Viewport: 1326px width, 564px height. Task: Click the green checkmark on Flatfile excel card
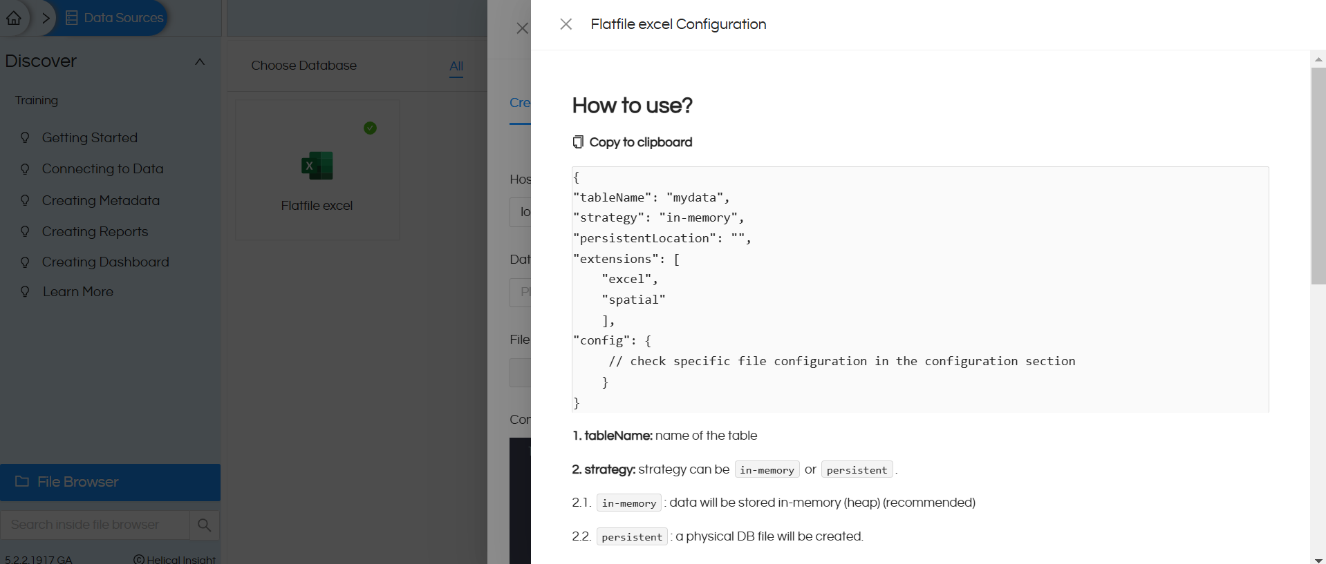click(x=371, y=128)
